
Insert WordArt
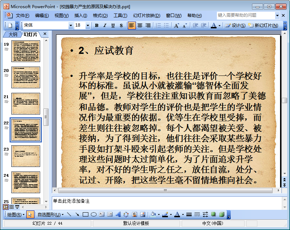pyautogui.click(x=118, y=214)
